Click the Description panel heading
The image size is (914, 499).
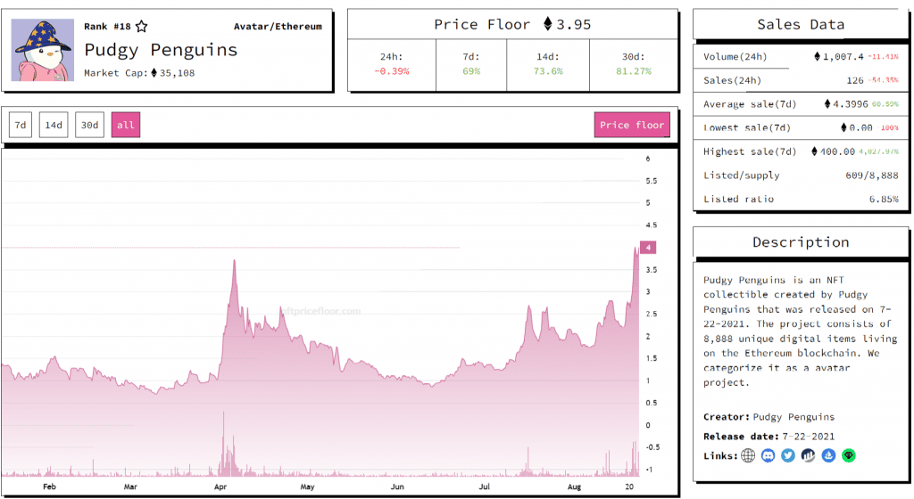(801, 242)
